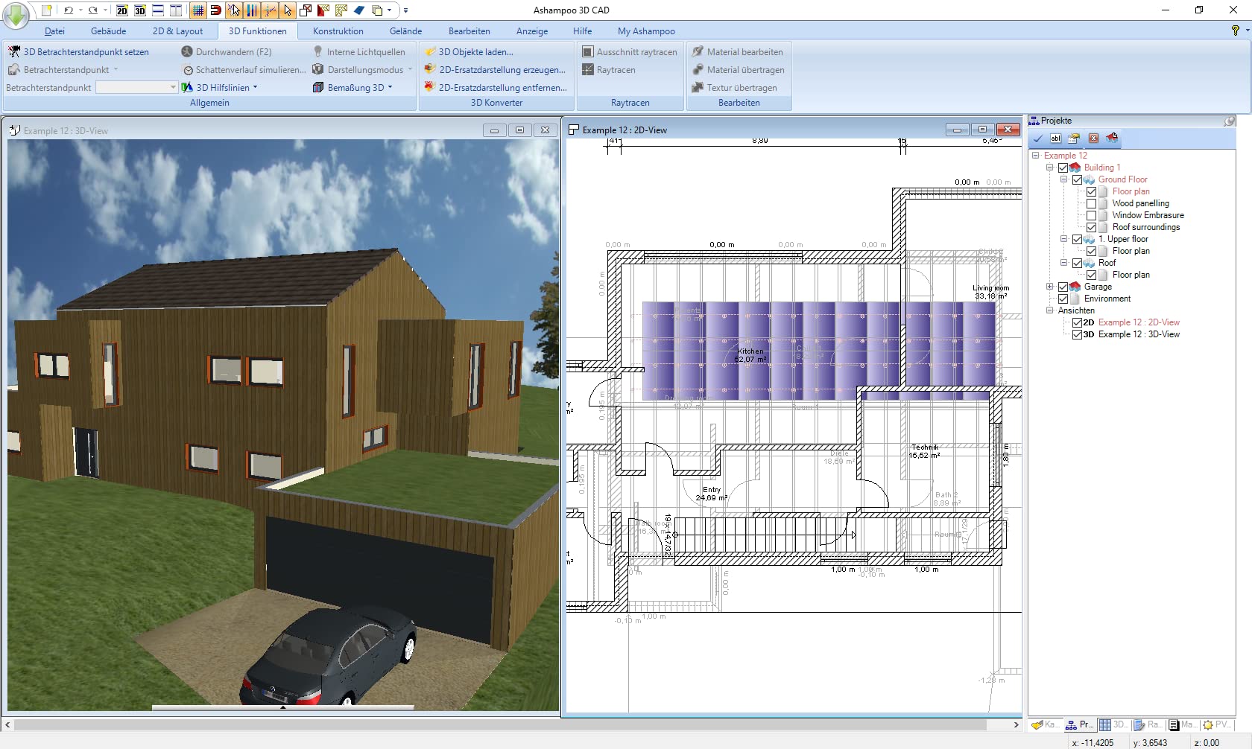Switch to the Gelände ribbon tab
This screenshot has height=749, width=1252.
405,31
